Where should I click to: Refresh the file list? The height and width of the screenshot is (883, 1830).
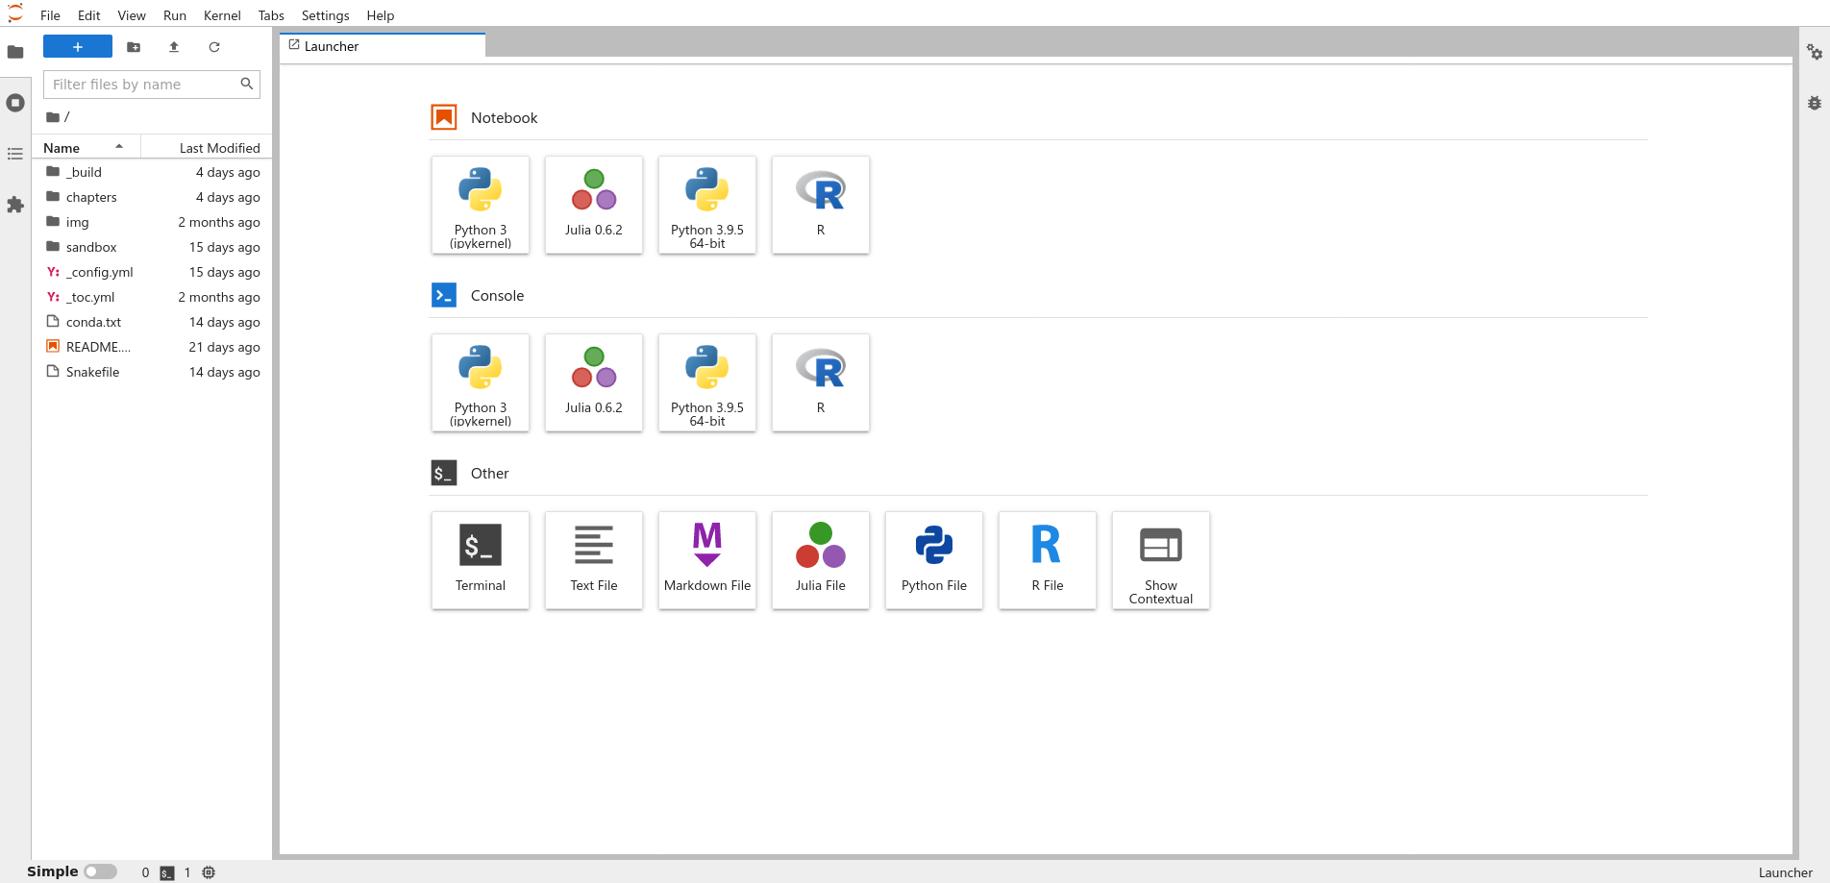tap(214, 46)
